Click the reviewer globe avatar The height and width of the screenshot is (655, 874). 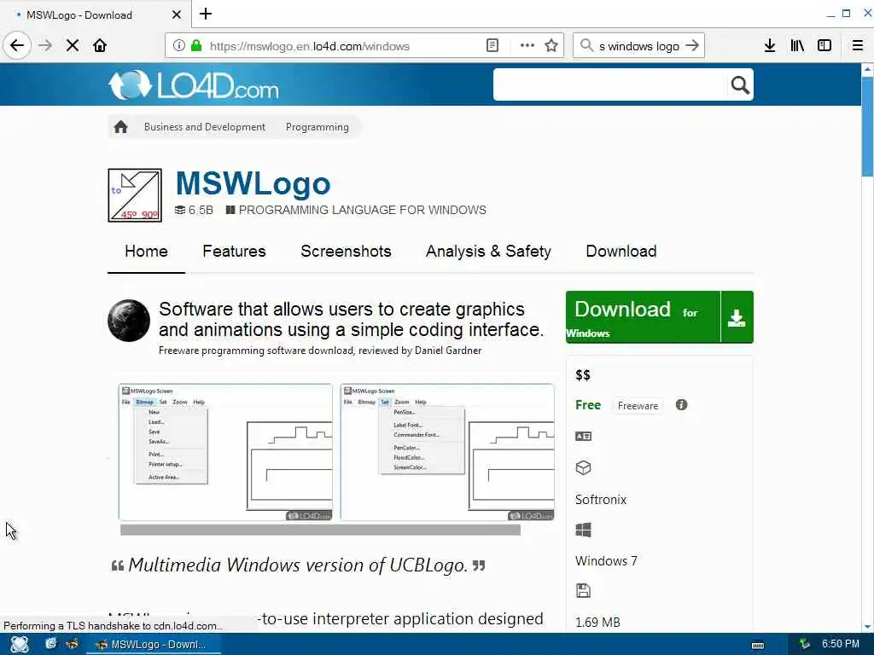(x=129, y=321)
